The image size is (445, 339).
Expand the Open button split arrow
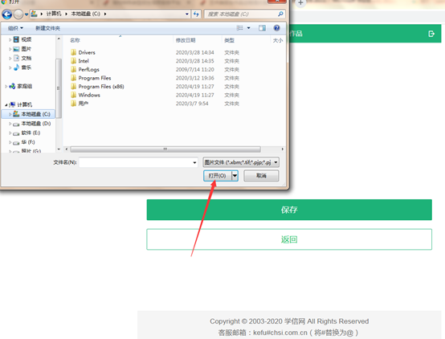pyautogui.click(x=235, y=176)
